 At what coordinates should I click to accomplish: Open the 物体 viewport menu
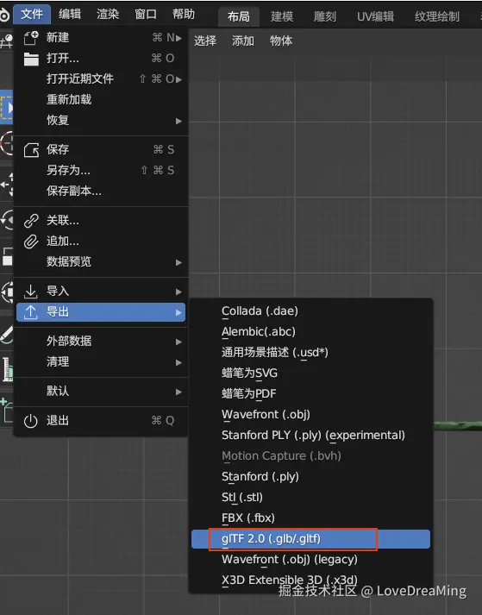coord(281,41)
